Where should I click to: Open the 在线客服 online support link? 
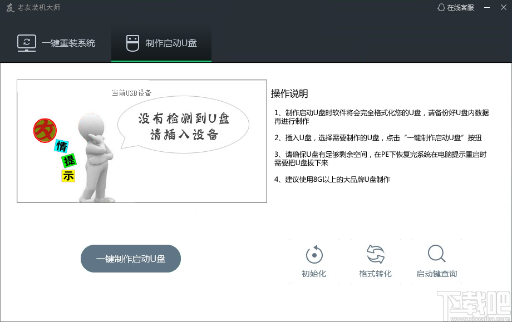460,8
